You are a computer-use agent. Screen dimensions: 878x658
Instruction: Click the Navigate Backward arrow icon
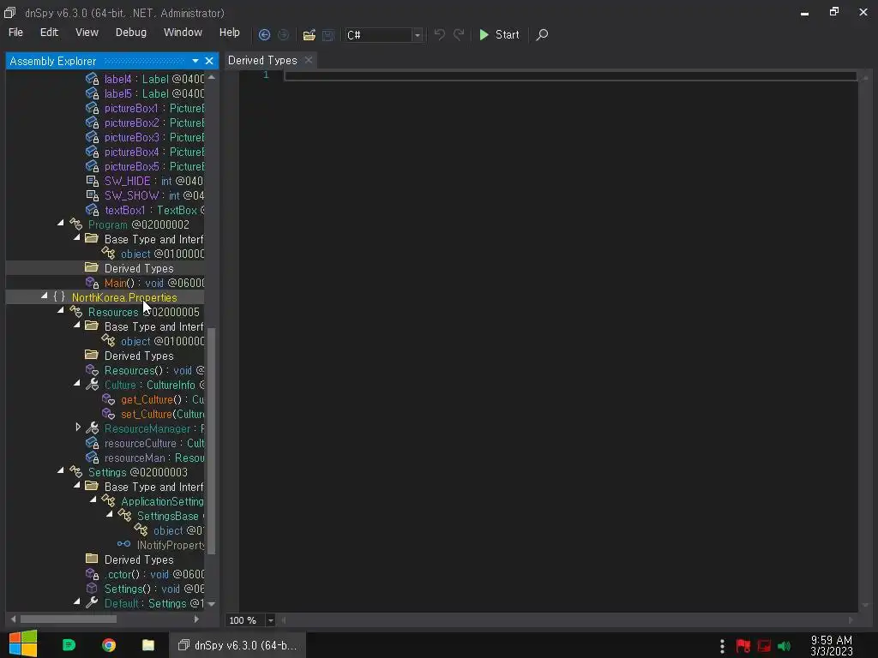(264, 34)
